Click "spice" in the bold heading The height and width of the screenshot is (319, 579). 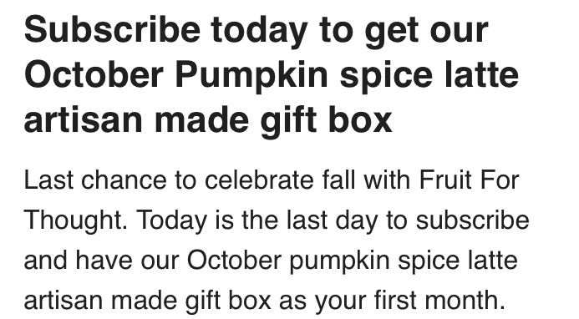(386, 78)
